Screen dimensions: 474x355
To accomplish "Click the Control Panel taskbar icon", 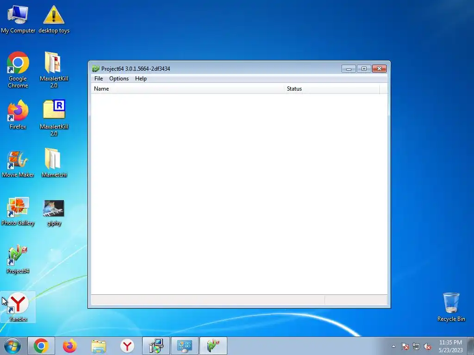I will [185, 346].
